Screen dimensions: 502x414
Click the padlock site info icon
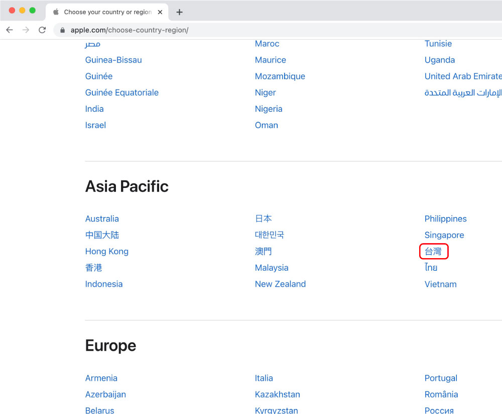click(63, 30)
